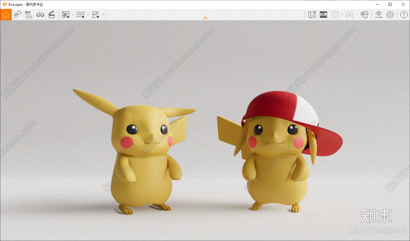This screenshot has height=241, width=410.
Task: Maximize the Enscape window
Action: point(390,4)
